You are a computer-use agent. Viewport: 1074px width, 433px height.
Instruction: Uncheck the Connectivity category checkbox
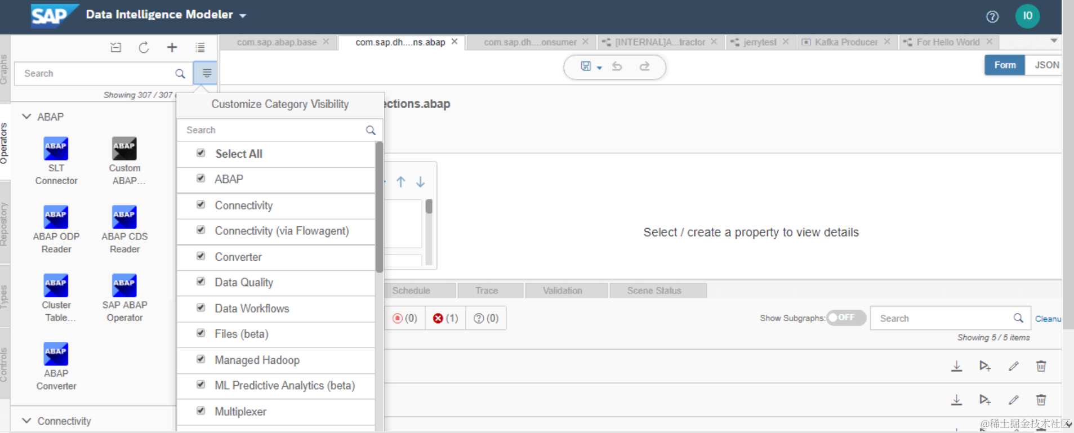click(x=200, y=204)
